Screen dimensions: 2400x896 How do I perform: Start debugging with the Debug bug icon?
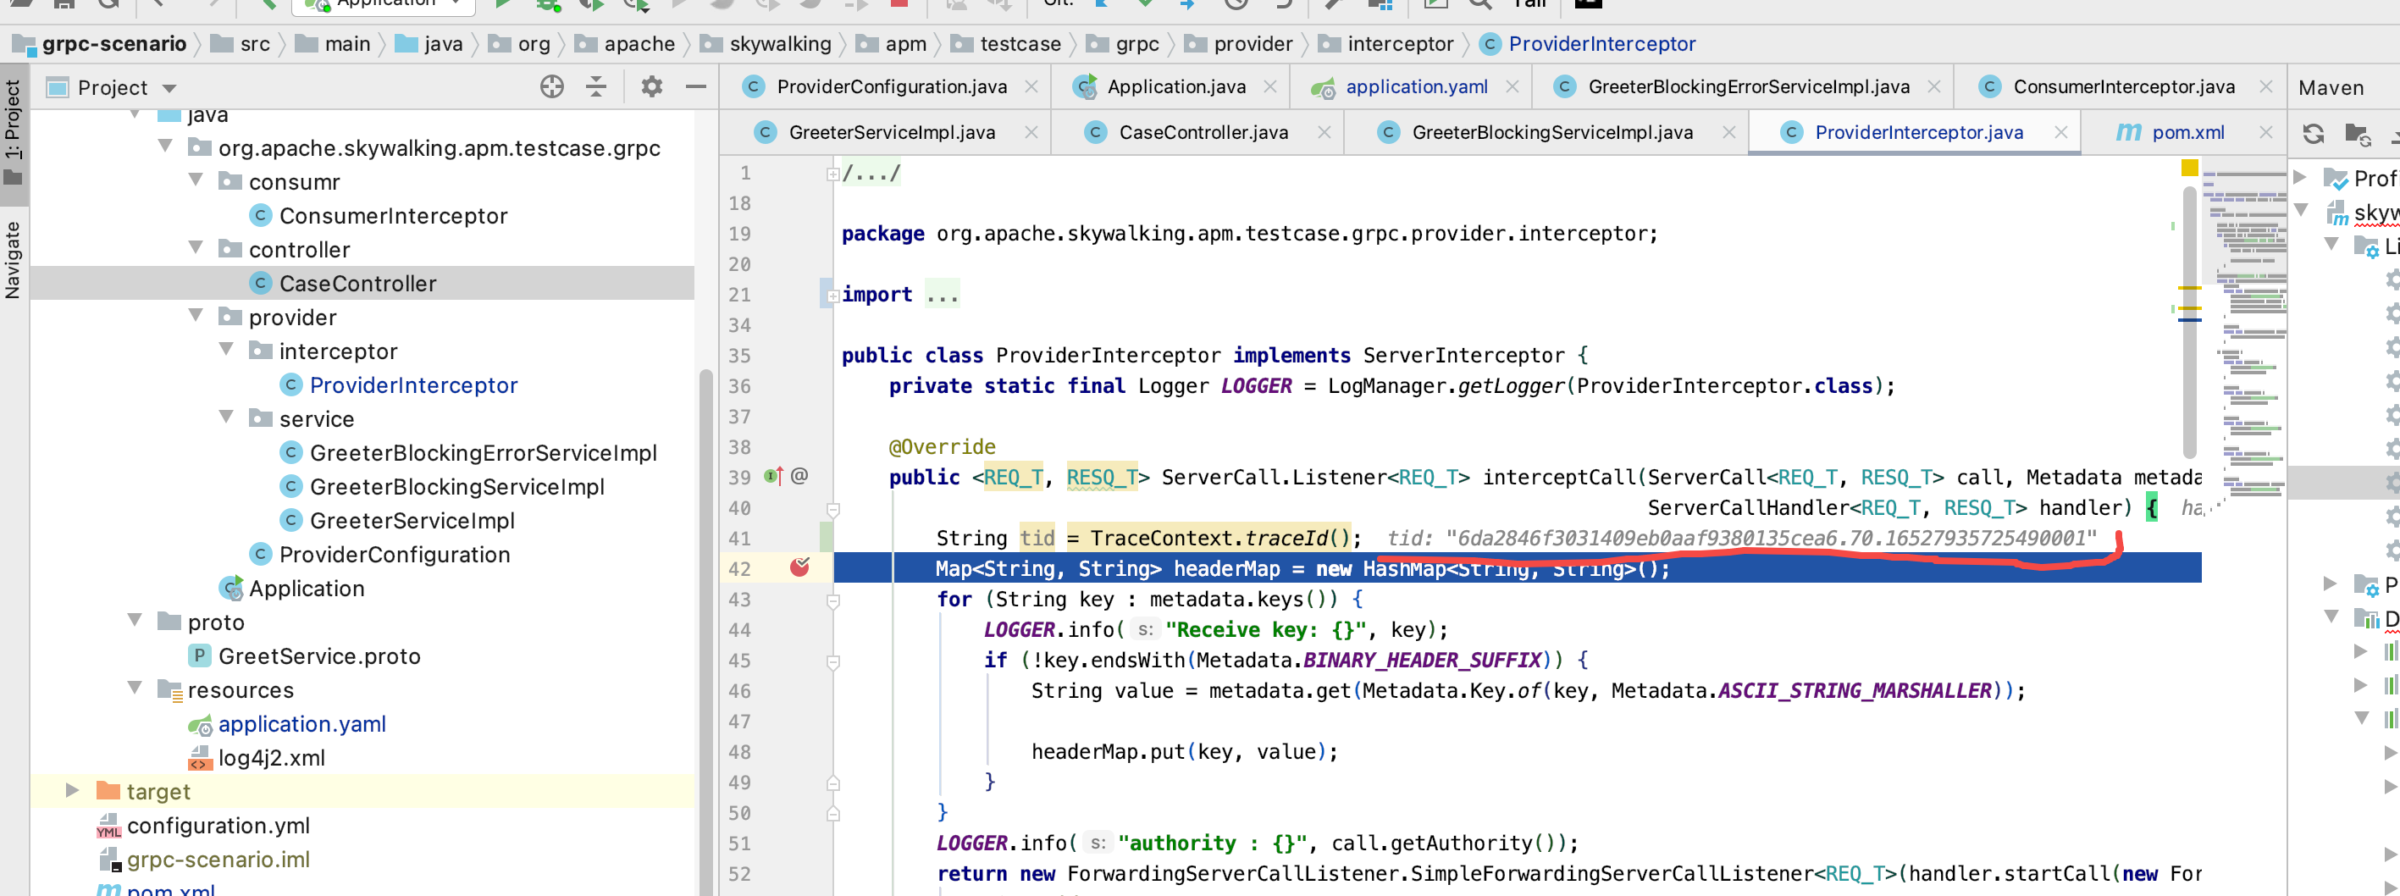tap(546, 4)
